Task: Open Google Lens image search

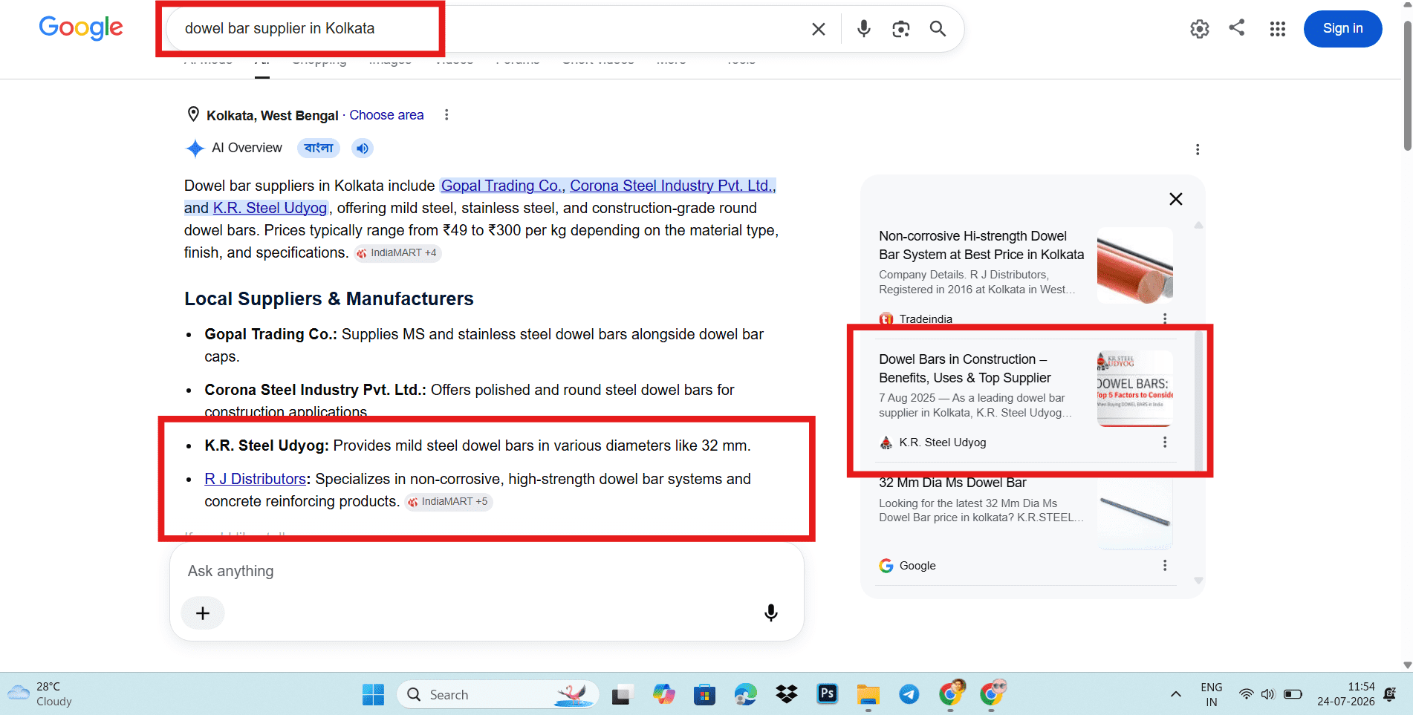Action: pyautogui.click(x=901, y=29)
